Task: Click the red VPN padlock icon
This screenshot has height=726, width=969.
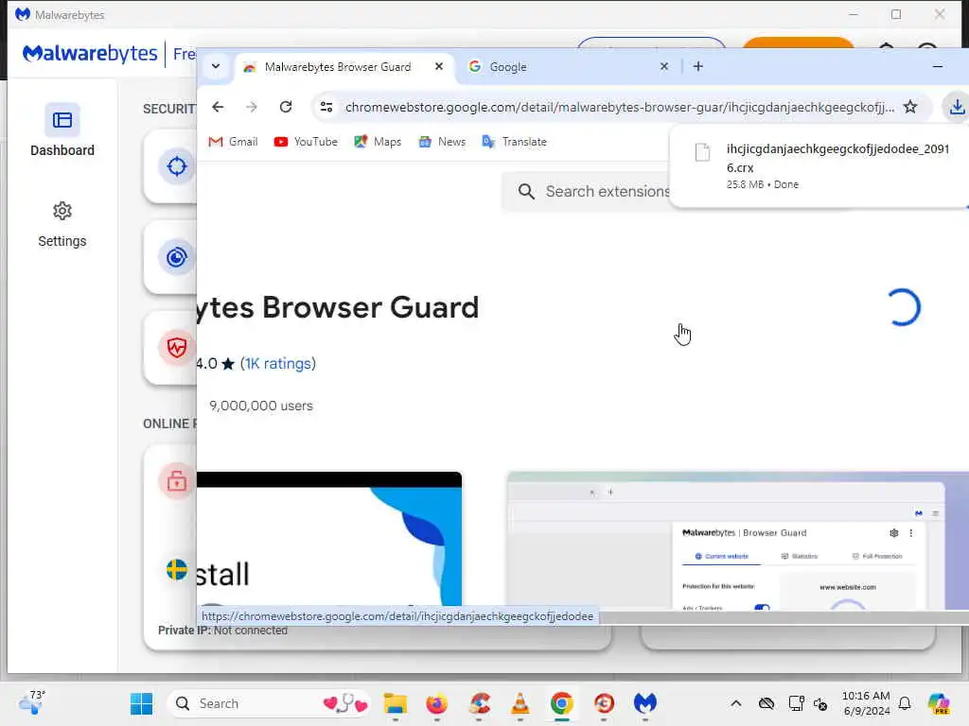Action: tap(176, 480)
